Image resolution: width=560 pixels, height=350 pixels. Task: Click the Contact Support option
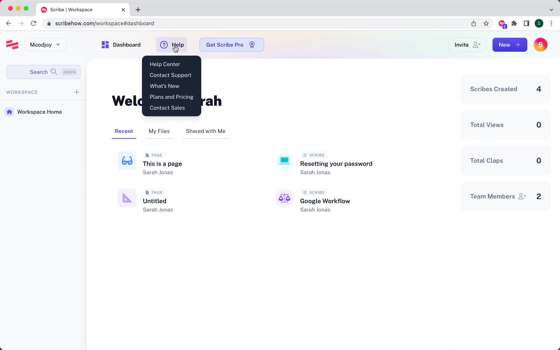171,75
